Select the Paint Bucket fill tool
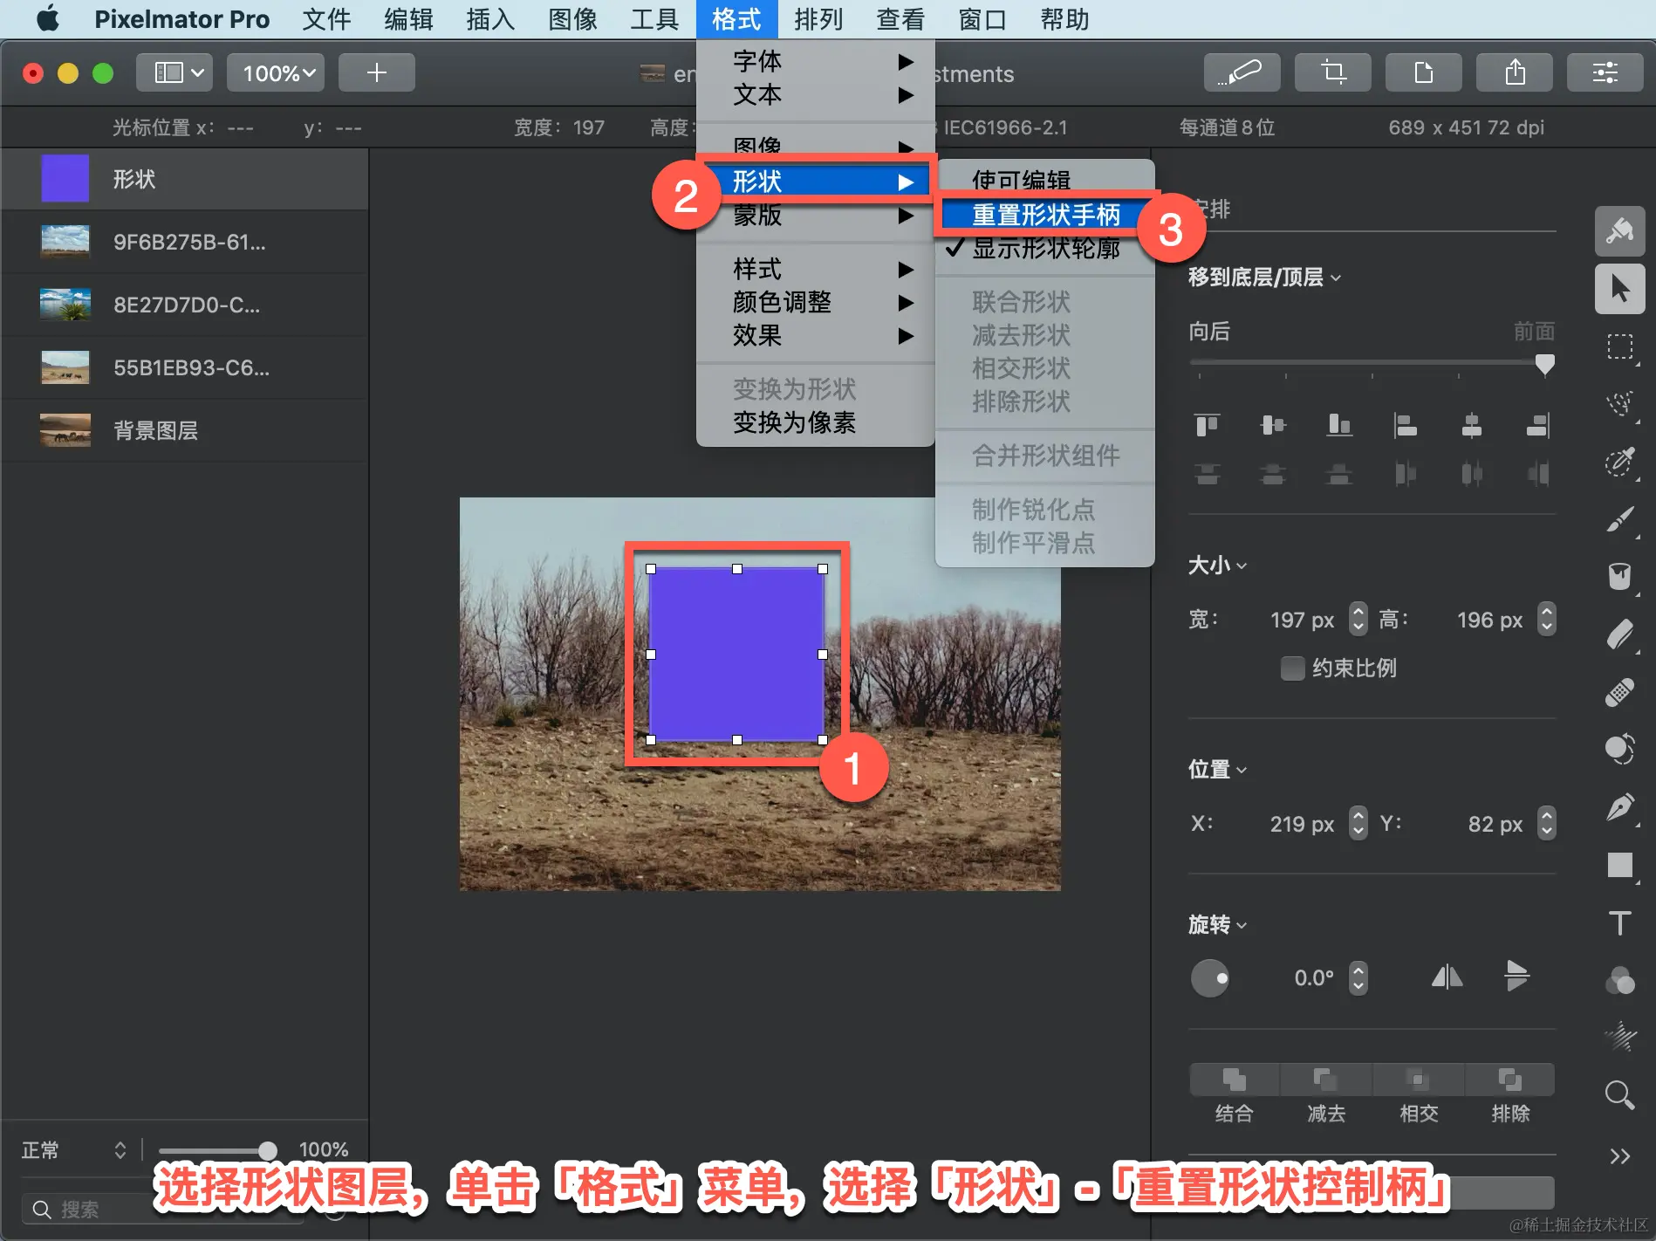 [x=1620, y=577]
